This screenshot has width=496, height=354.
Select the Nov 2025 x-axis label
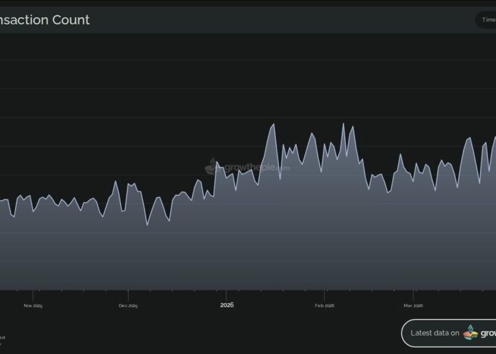coord(33,306)
